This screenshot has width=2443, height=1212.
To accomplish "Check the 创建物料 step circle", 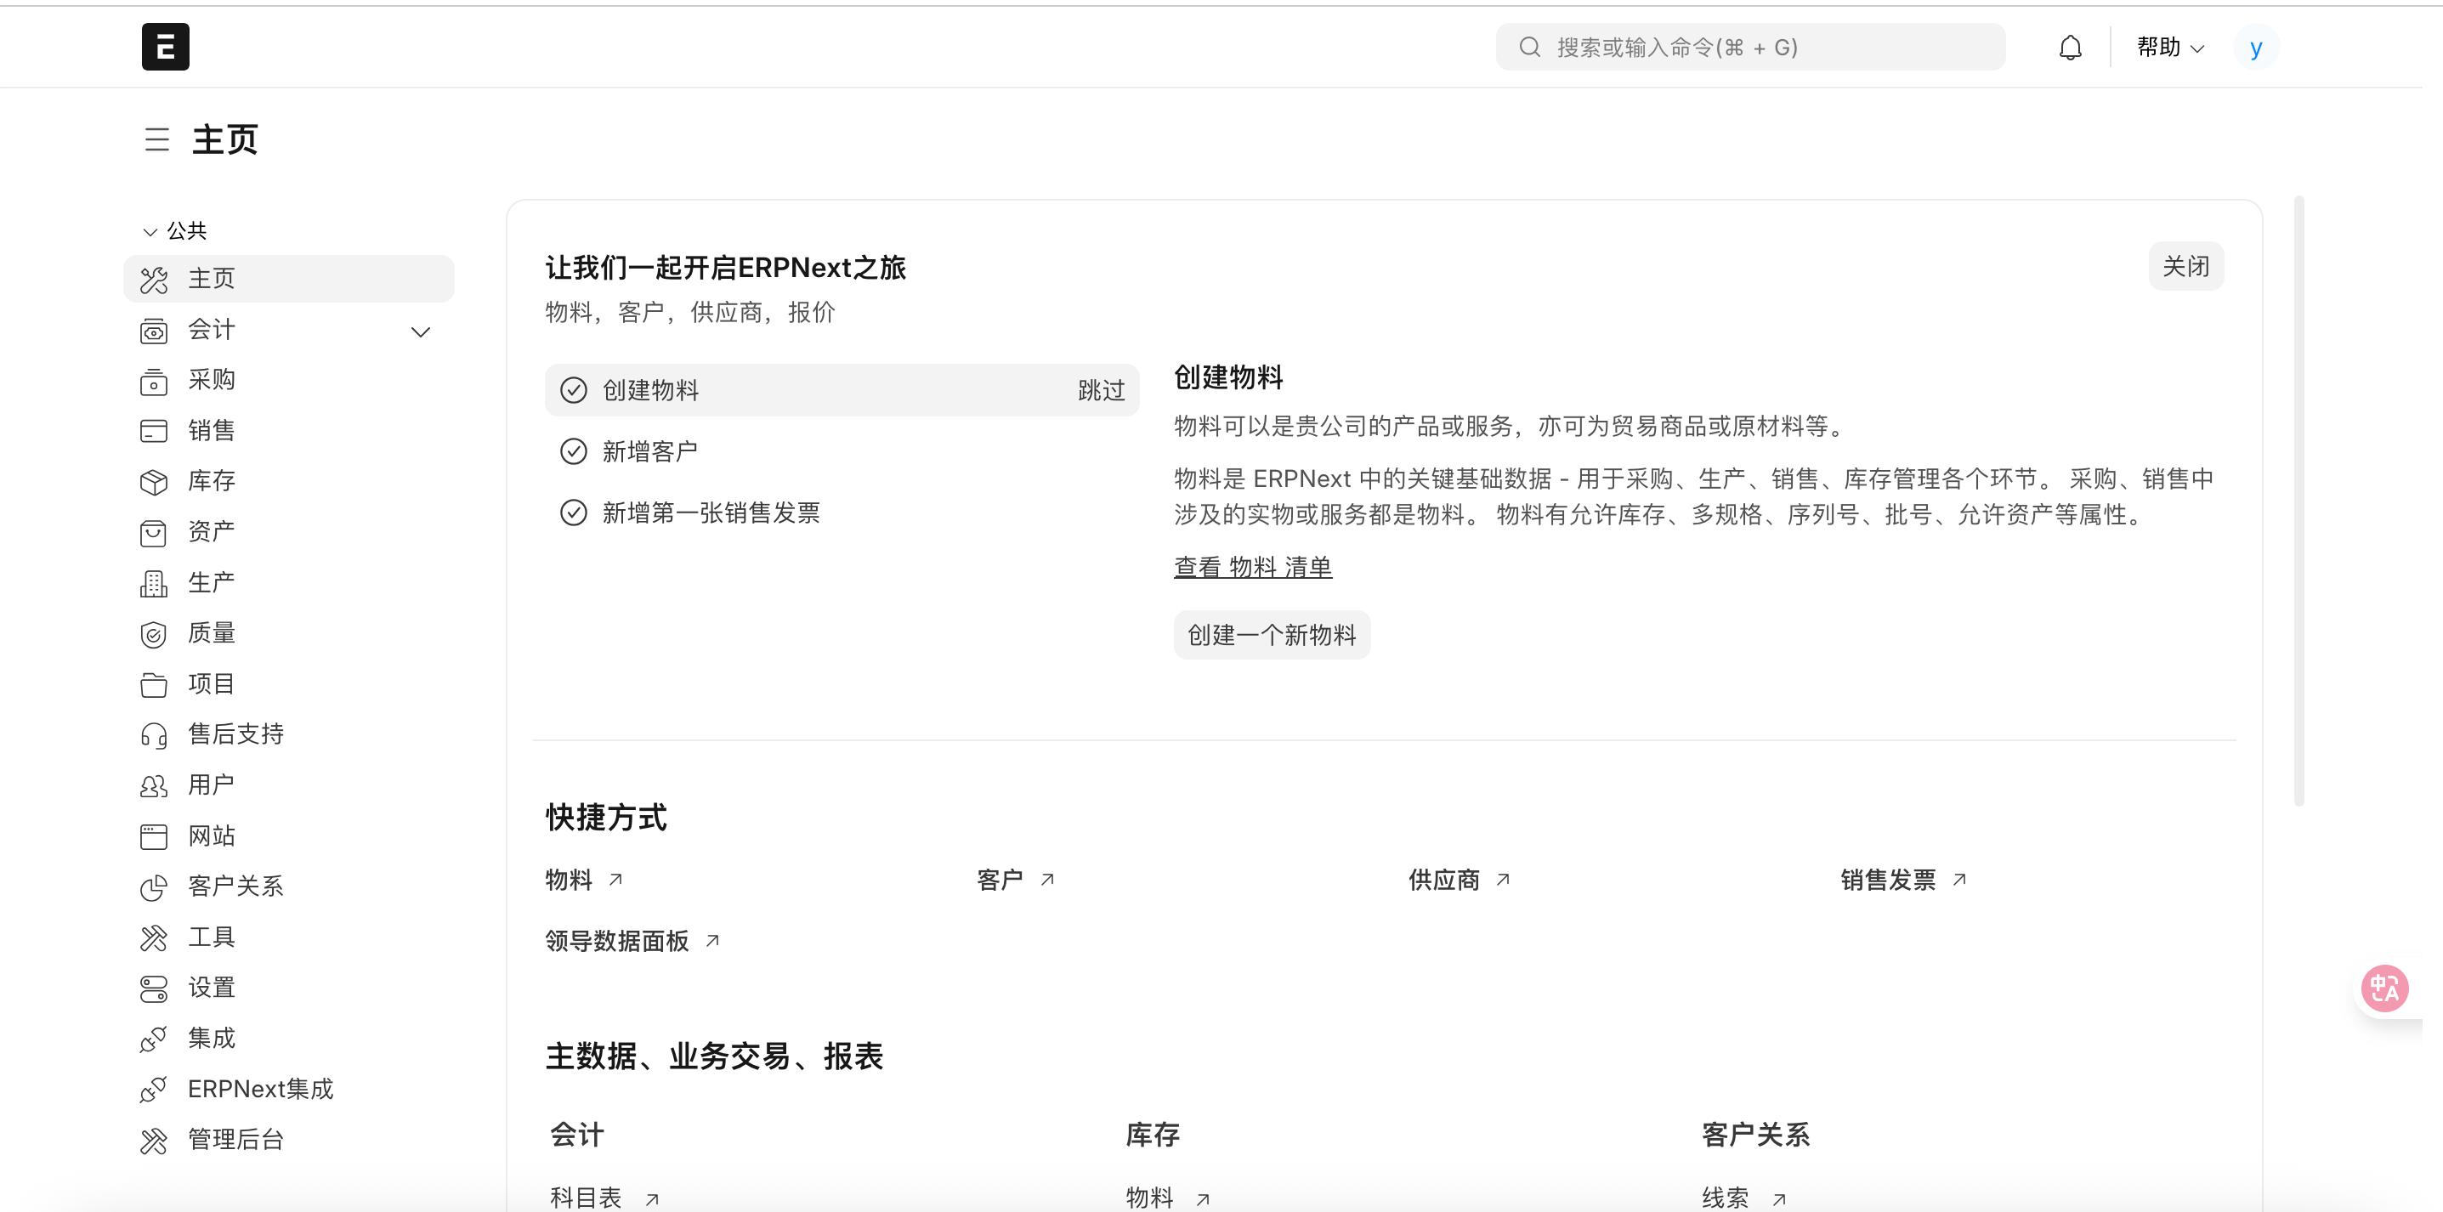I will [574, 390].
